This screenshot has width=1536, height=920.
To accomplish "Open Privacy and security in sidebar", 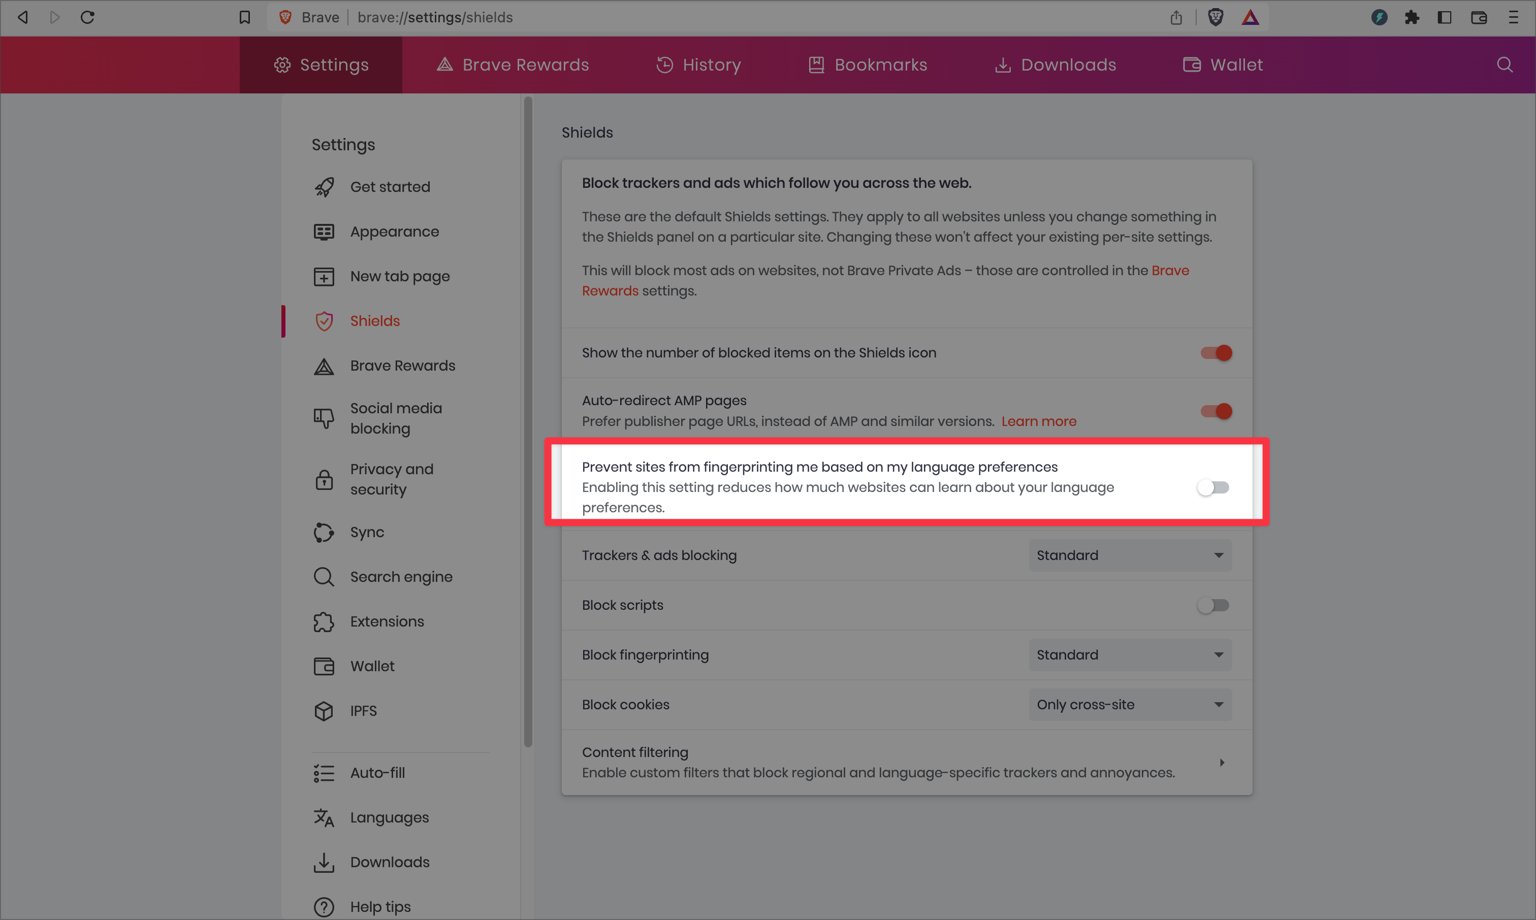I will (x=391, y=479).
